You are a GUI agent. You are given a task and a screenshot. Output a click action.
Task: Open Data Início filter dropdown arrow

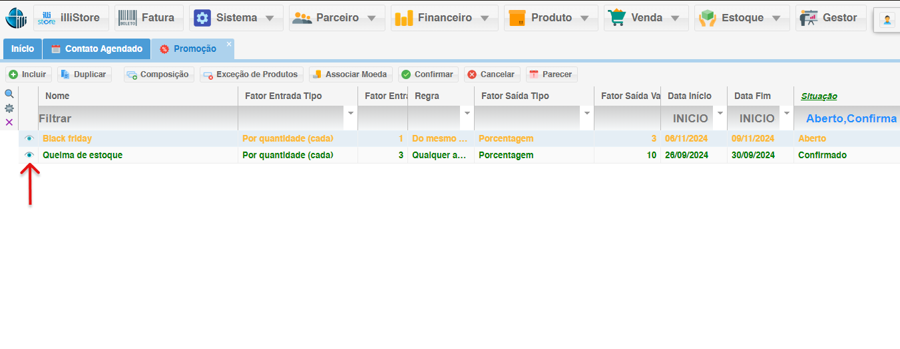[720, 114]
